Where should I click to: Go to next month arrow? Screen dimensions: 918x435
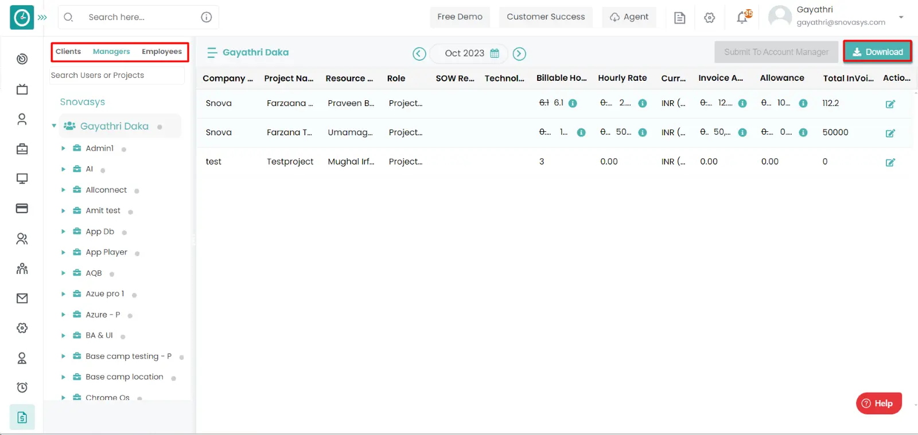click(x=519, y=53)
